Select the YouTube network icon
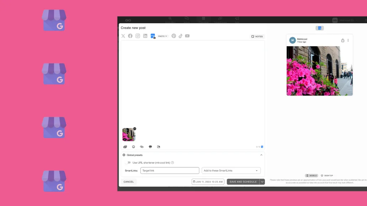 coord(187,36)
